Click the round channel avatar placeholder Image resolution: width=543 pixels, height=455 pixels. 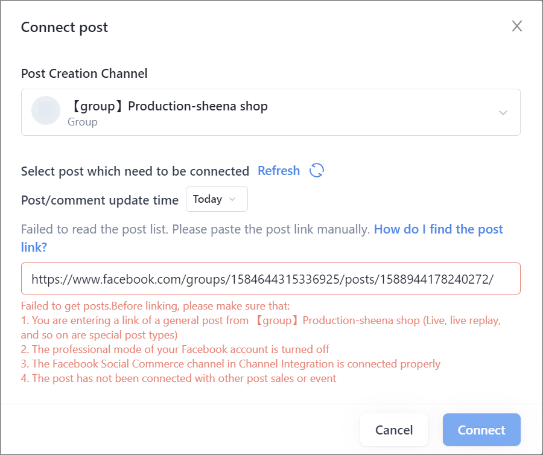(46, 110)
